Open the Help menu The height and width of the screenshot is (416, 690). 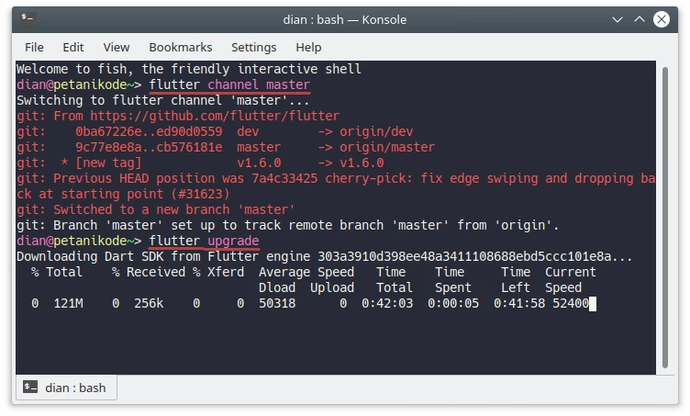coord(308,47)
